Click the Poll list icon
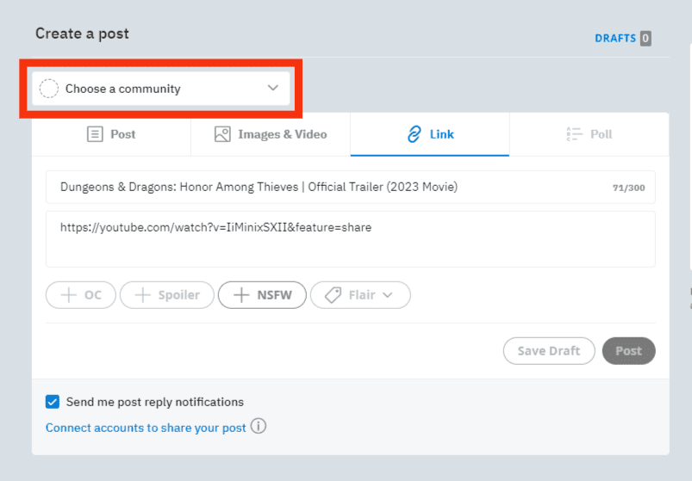The height and width of the screenshot is (481, 692). (574, 134)
